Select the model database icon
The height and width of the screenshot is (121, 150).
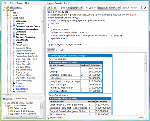coord(11,16)
